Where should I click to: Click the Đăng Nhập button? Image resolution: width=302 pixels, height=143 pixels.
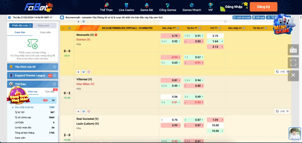[234, 7]
